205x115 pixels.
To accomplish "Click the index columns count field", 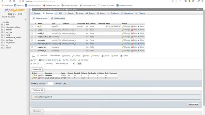I will pos(50,83).
